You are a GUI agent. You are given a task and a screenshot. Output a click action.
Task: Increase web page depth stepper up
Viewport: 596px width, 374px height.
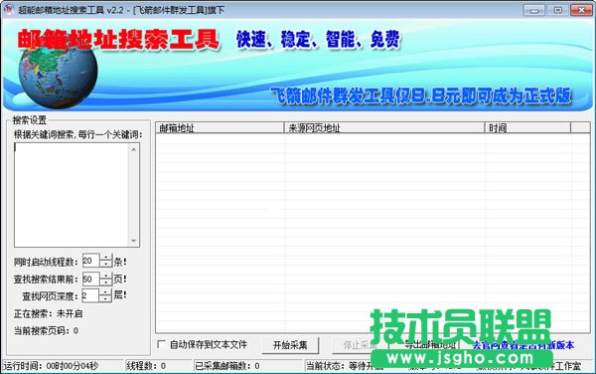[x=105, y=291]
